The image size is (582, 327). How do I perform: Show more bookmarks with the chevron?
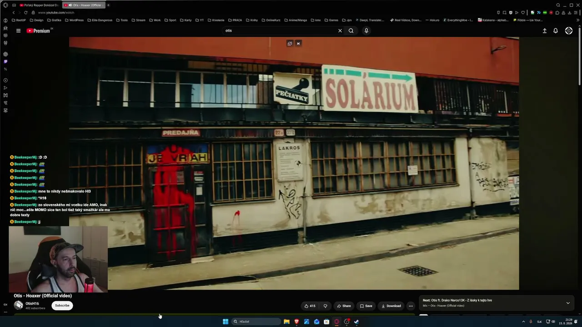pyautogui.click(x=578, y=20)
